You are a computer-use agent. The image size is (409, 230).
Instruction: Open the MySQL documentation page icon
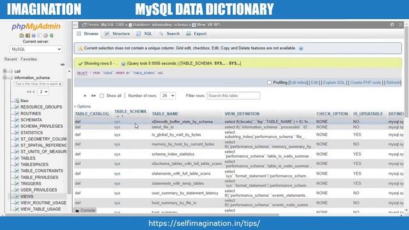(40, 35)
